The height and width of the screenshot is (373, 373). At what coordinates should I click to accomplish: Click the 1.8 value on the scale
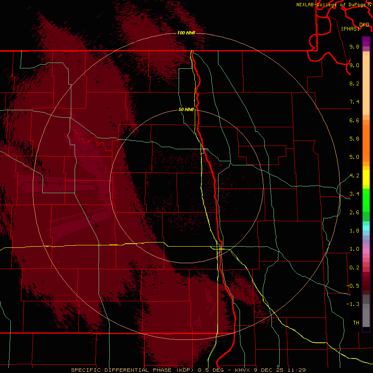click(x=354, y=231)
